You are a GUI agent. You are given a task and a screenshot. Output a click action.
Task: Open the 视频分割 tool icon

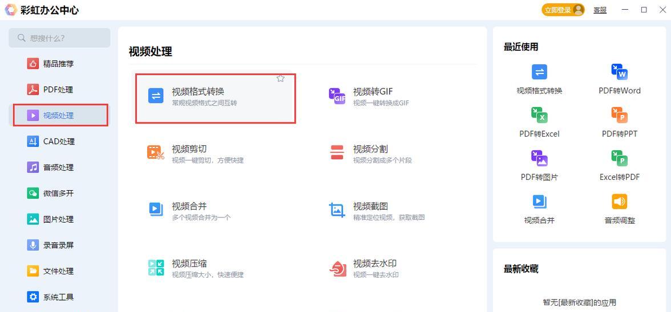[337, 153]
